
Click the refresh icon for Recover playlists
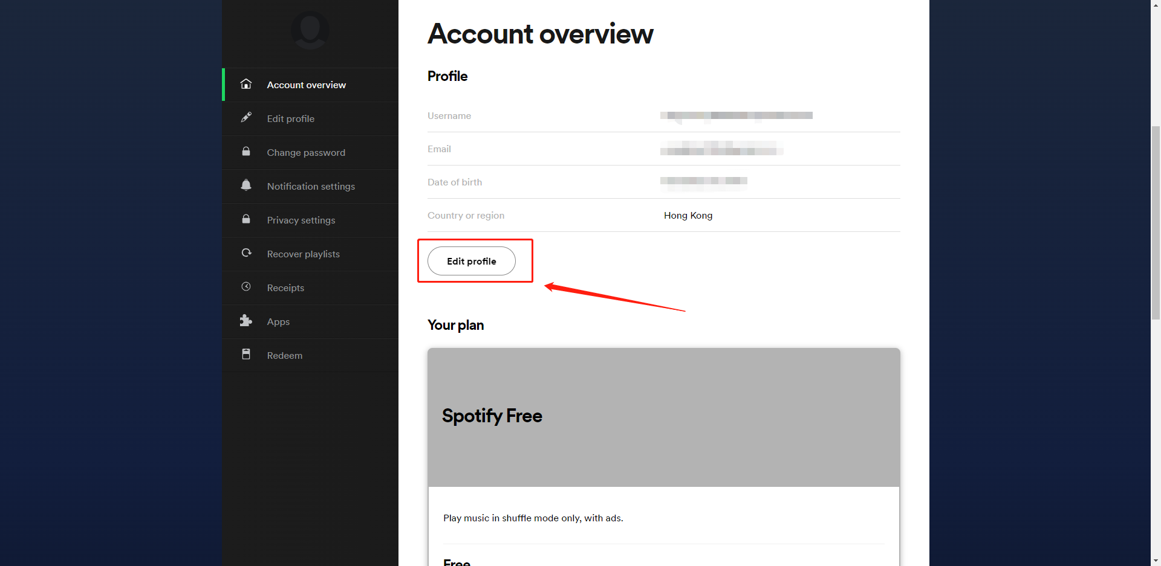coord(246,252)
